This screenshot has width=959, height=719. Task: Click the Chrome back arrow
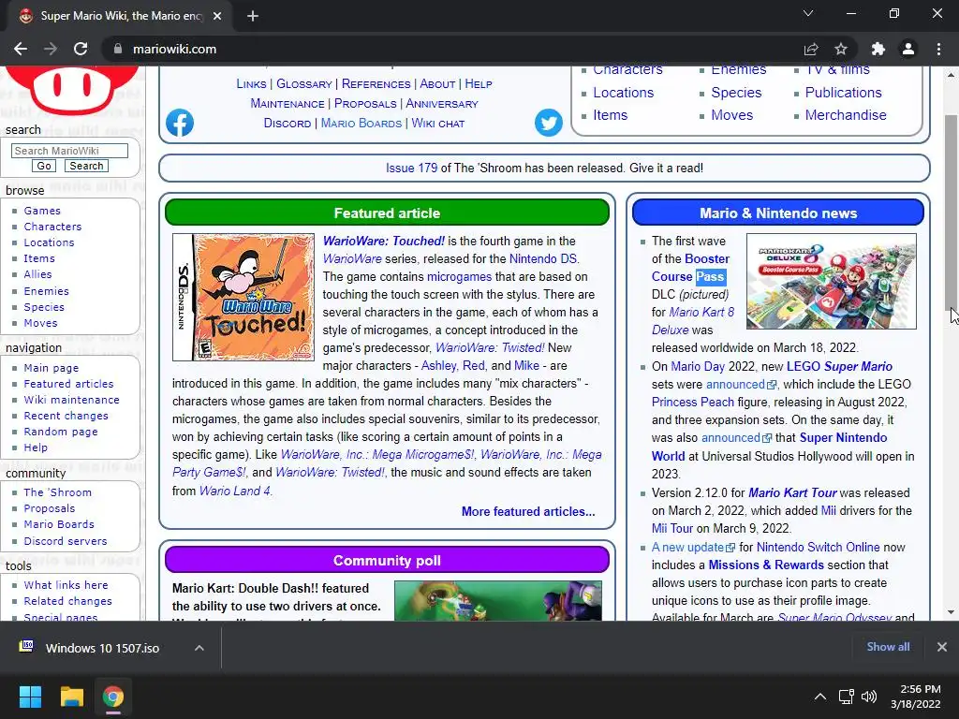click(x=21, y=49)
